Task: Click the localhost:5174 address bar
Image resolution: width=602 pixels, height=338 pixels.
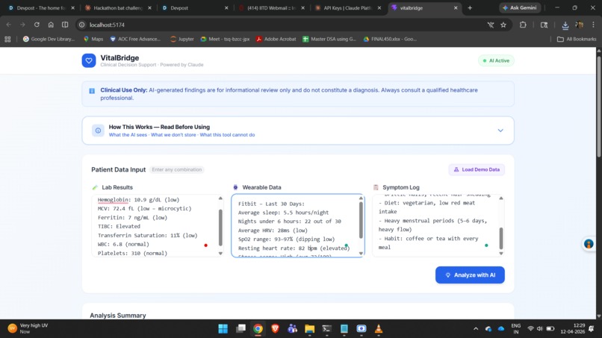Action: point(284,25)
